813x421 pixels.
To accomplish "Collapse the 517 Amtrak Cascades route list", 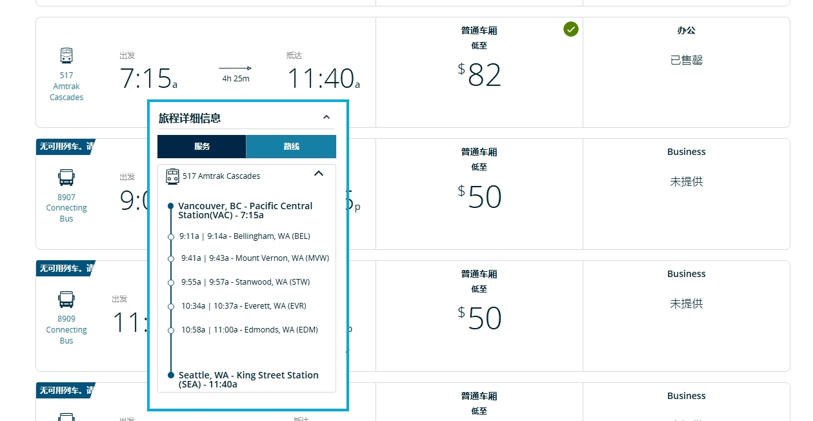I will (318, 174).
